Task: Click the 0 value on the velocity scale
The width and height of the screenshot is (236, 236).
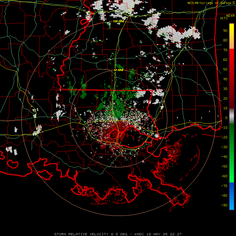Action: pyautogui.click(x=226, y=118)
